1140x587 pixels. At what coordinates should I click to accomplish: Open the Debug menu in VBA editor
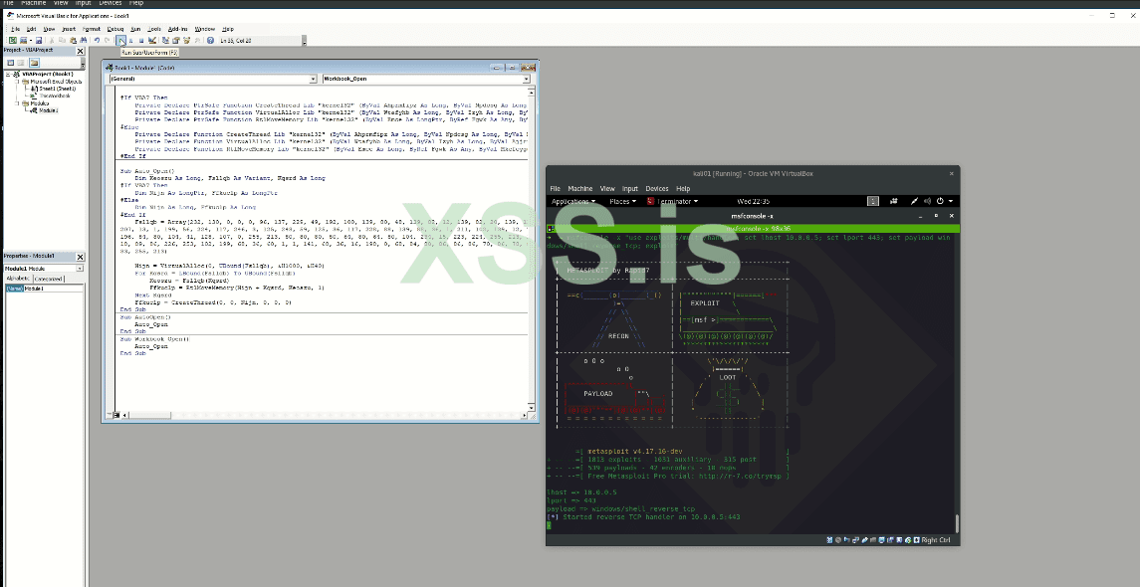coord(115,30)
